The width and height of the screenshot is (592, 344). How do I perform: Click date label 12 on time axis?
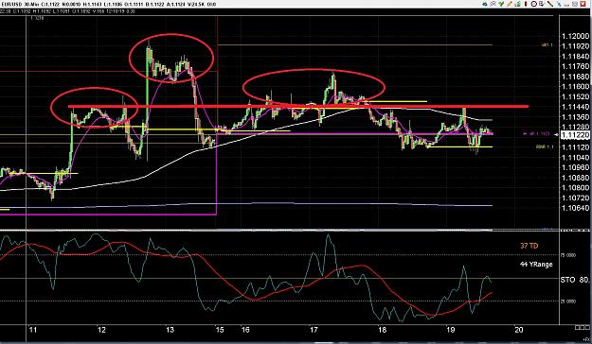pos(101,330)
